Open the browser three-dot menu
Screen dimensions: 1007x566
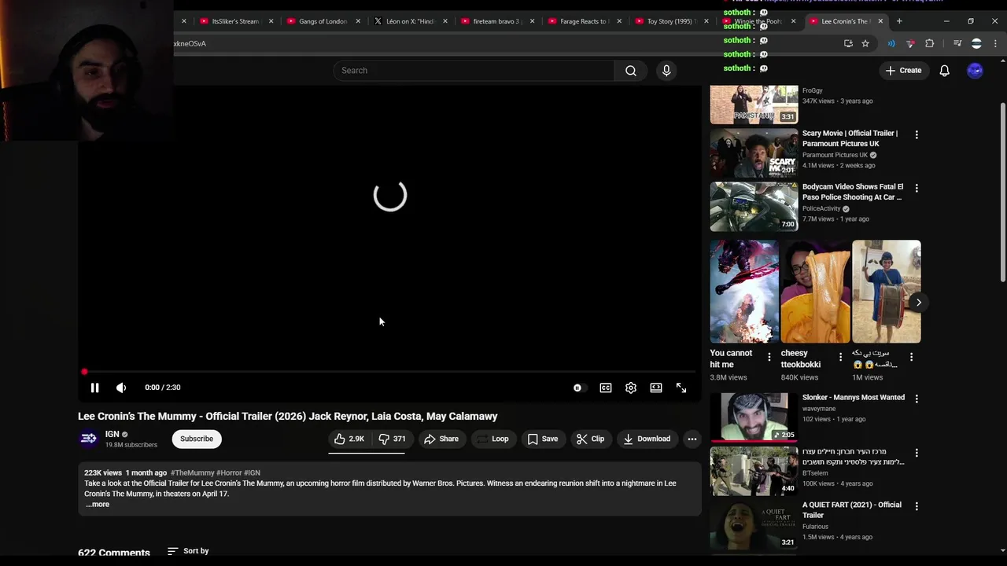995,43
